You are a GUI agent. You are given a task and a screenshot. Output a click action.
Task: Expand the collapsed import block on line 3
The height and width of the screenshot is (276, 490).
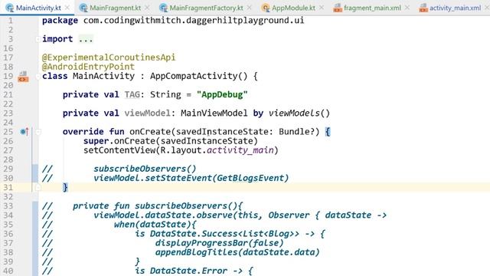[38, 39]
